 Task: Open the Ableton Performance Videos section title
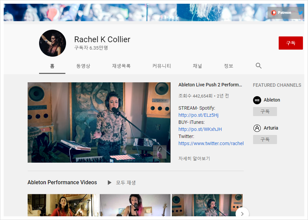click(62, 183)
